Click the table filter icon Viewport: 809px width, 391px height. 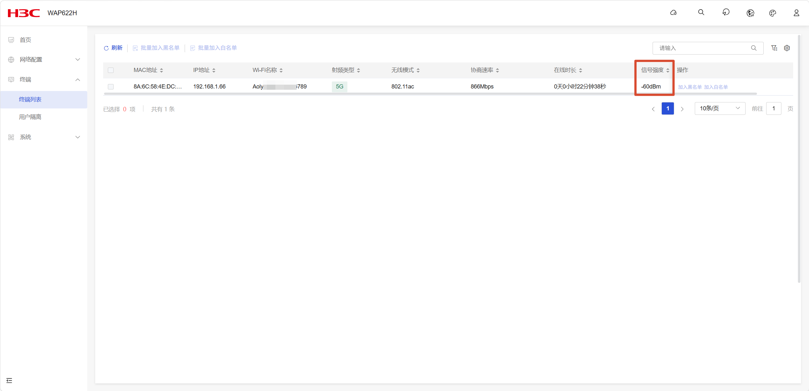click(x=774, y=48)
